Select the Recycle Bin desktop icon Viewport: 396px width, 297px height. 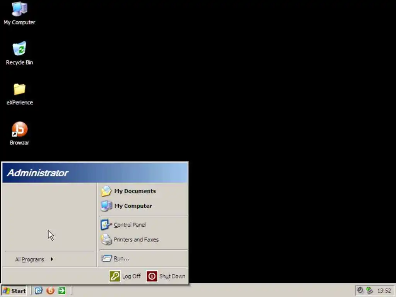pyautogui.click(x=19, y=53)
